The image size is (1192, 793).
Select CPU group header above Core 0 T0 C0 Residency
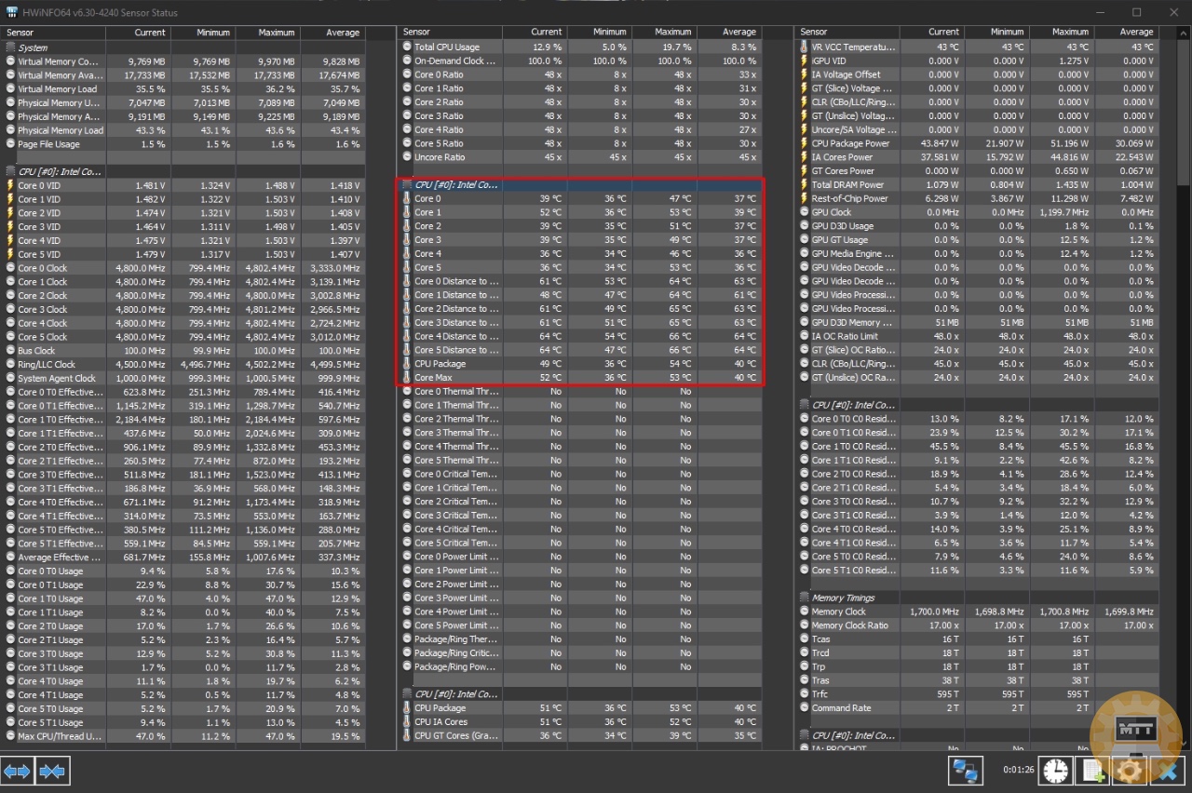(979, 405)
